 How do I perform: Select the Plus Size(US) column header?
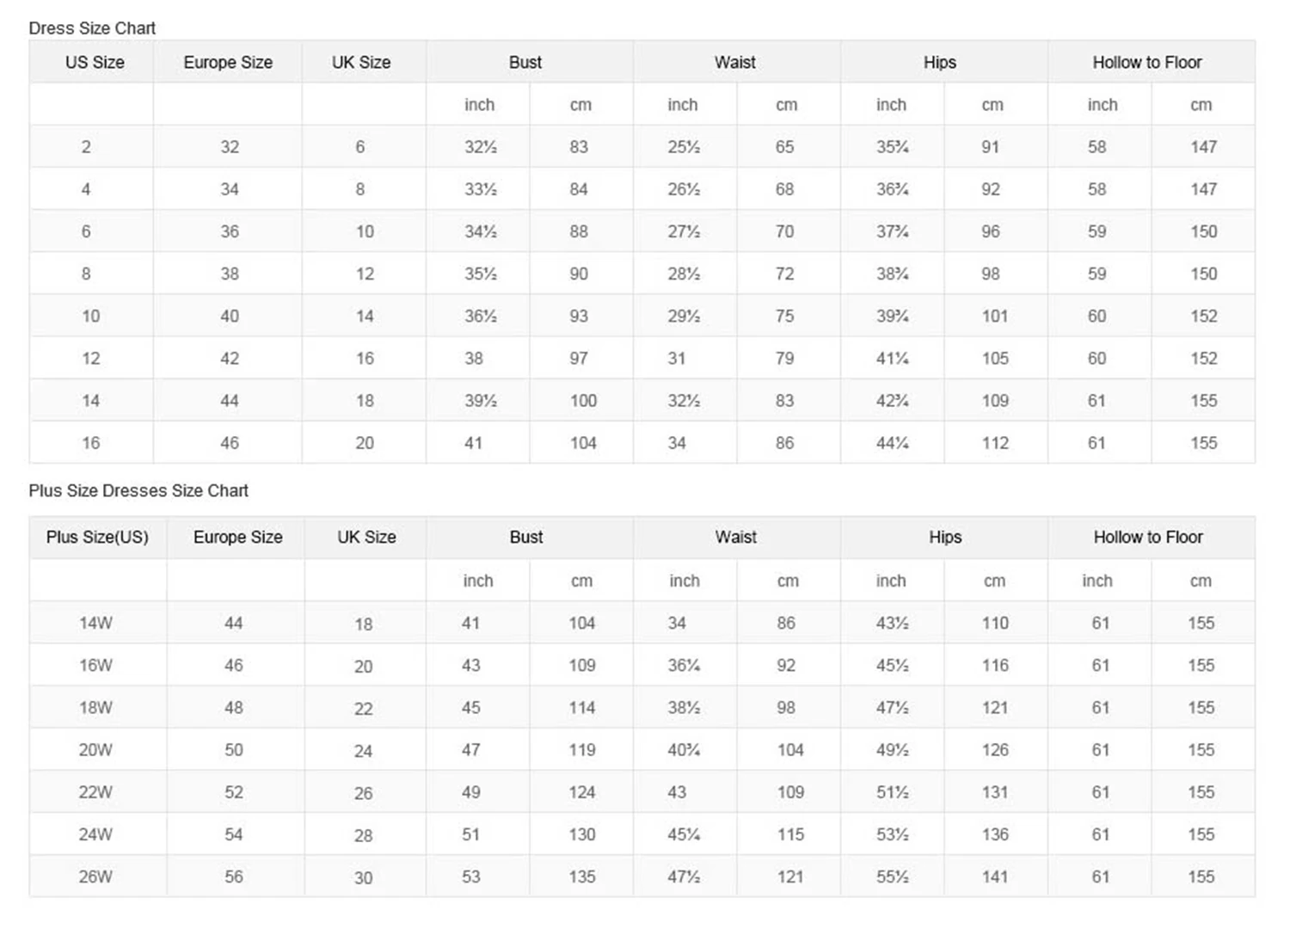click(97, 538)
